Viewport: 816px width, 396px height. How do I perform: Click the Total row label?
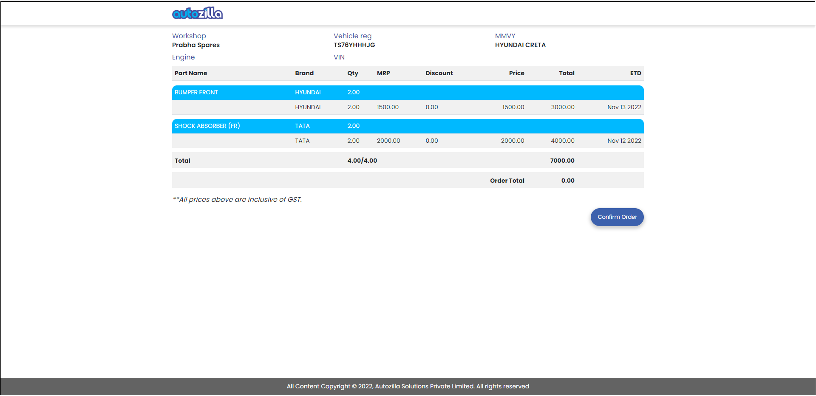coord(182,161)
